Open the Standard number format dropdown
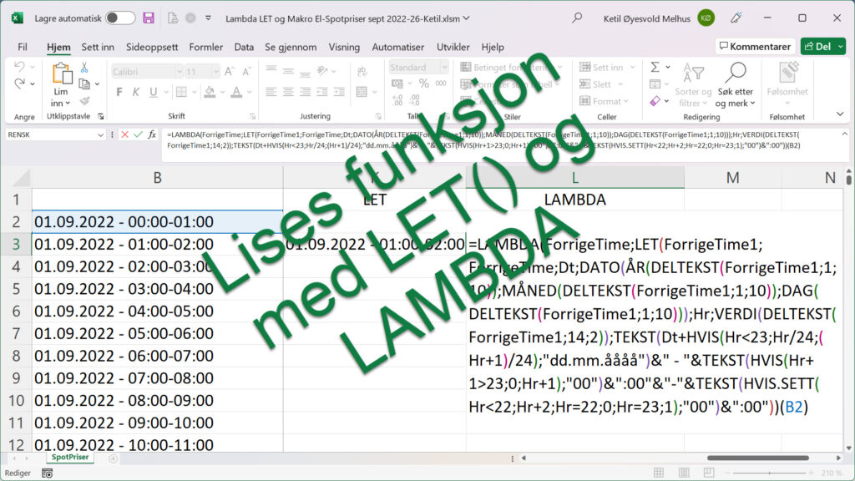Viewport: 855px width, 481px height. 444,67
